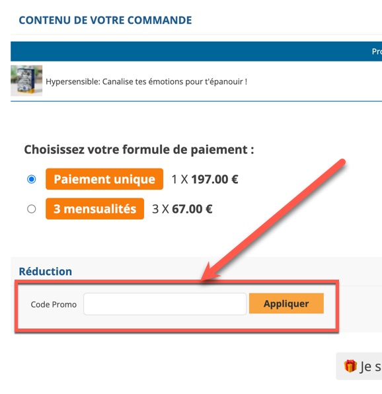
Task: Click the orange Paiement unique label
Action: point(104,179)
